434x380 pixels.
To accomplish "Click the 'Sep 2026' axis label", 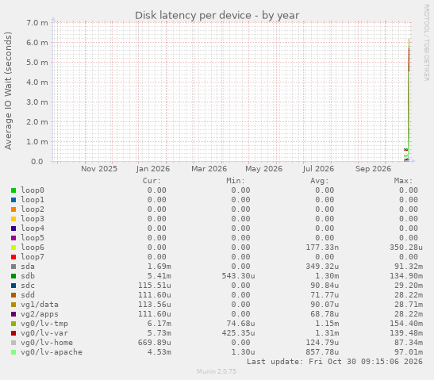I will pos(373,169).
